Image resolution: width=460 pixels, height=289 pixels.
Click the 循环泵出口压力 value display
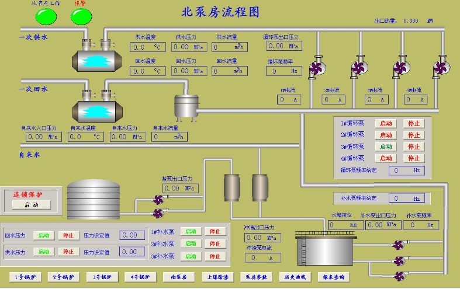(x=284, y=46)
